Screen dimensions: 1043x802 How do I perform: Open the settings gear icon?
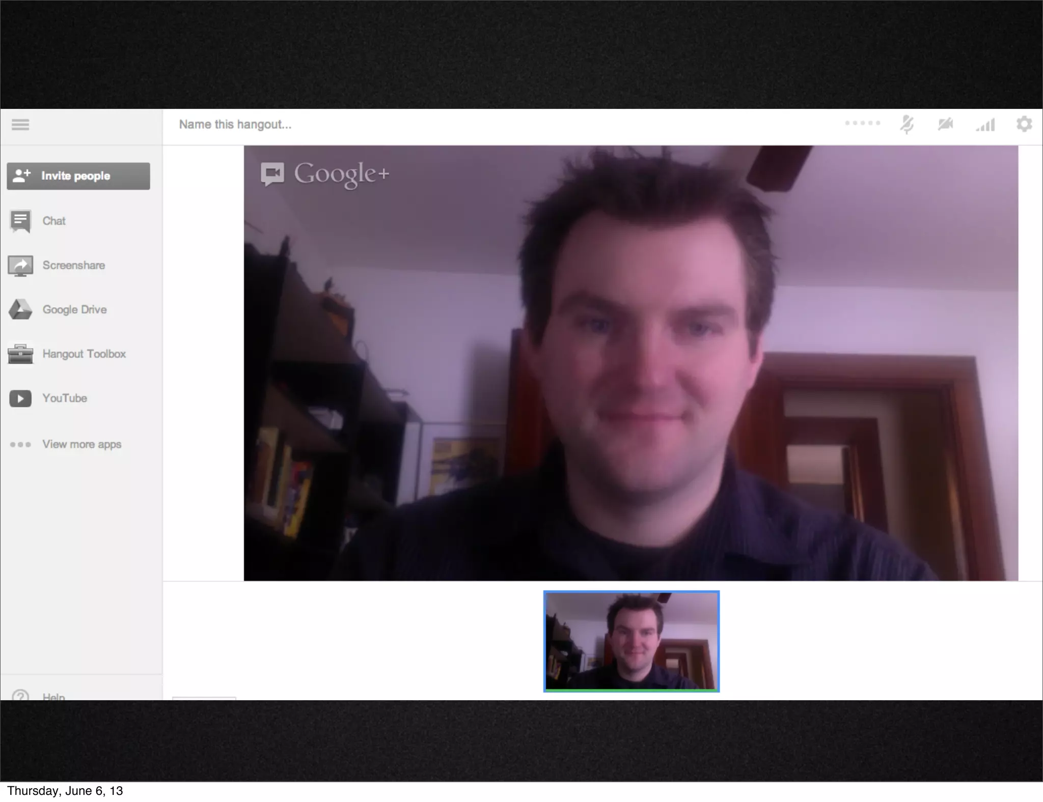[1024, 124]
